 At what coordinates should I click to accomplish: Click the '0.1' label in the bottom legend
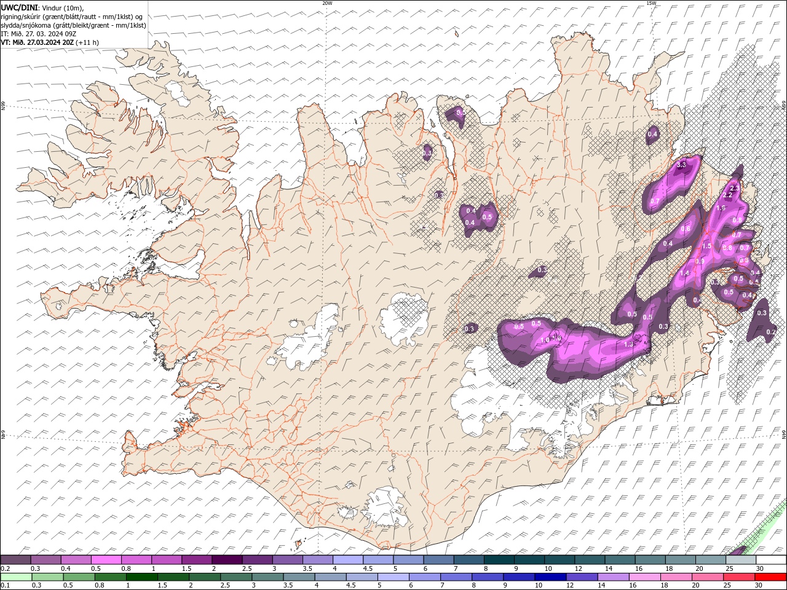tap(5, 586)
